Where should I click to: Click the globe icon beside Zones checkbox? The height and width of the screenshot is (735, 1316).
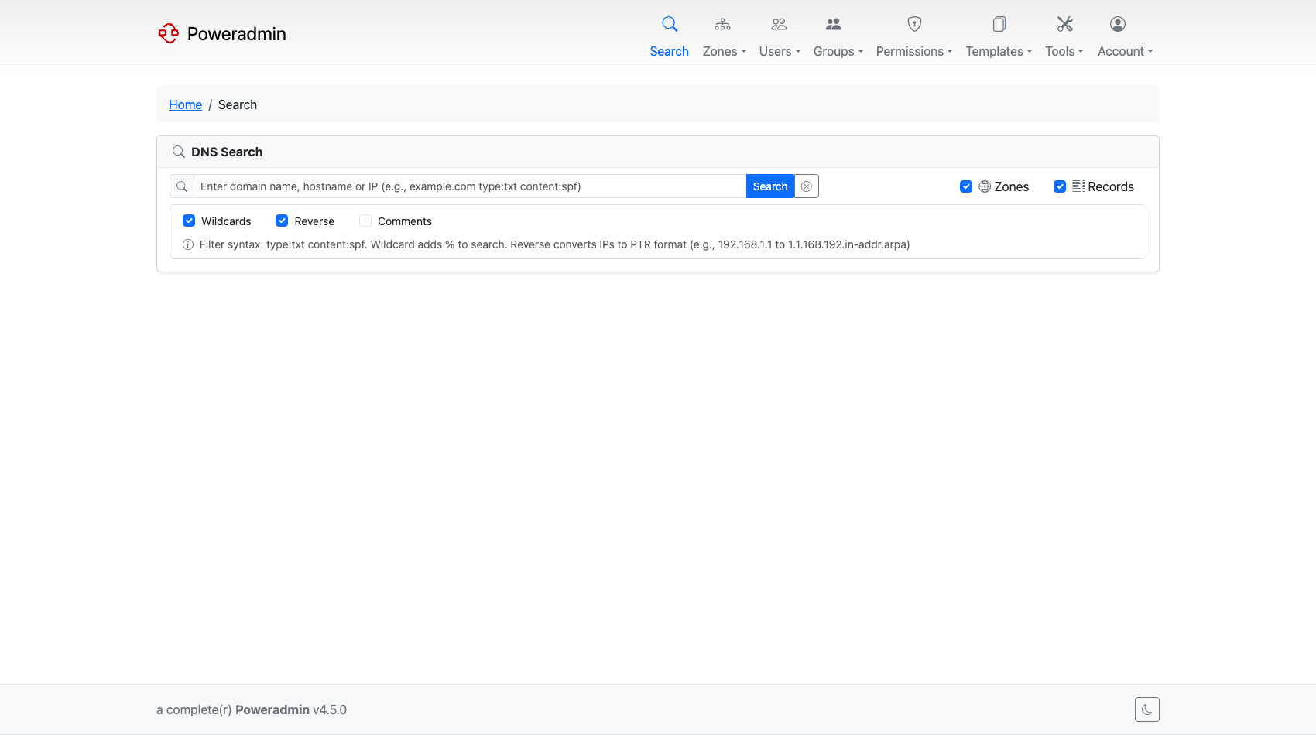pos(985,186)
